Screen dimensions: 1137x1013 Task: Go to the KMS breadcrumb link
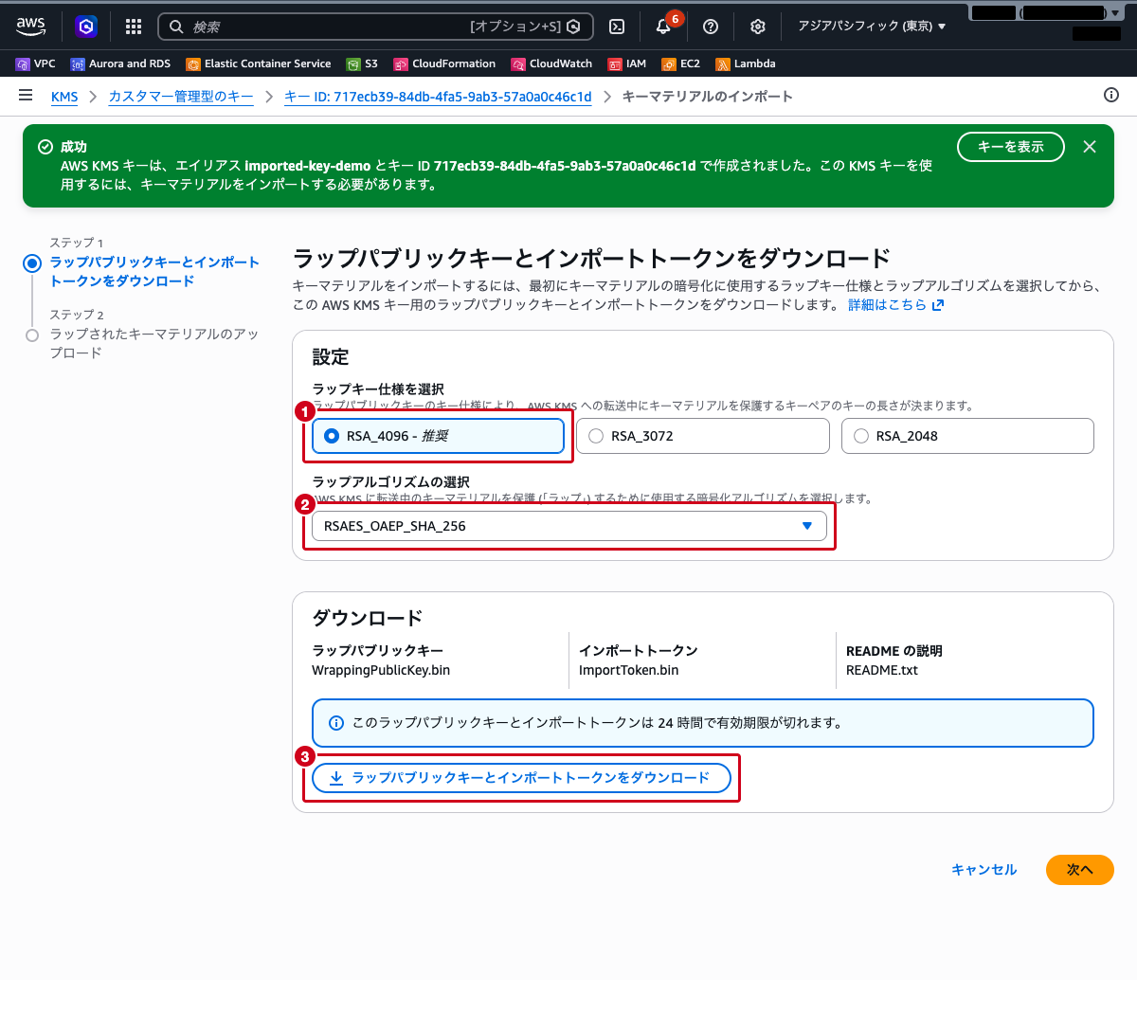coord(64,97)
